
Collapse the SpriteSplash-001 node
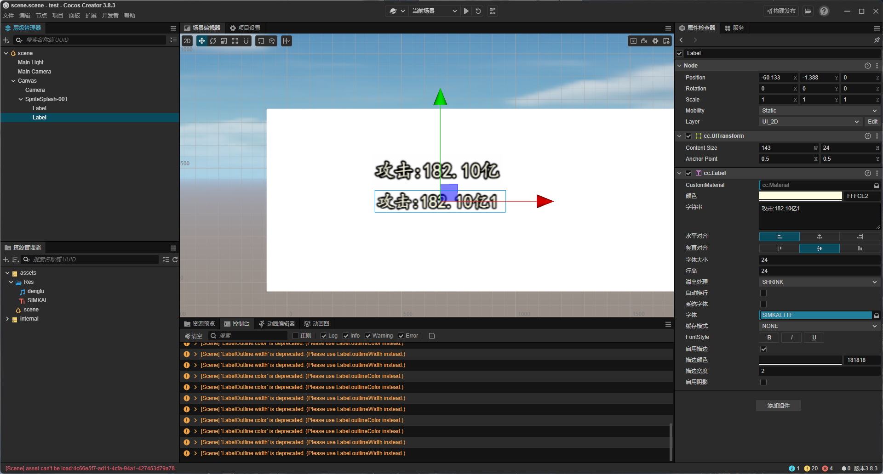tap(21, 99)
